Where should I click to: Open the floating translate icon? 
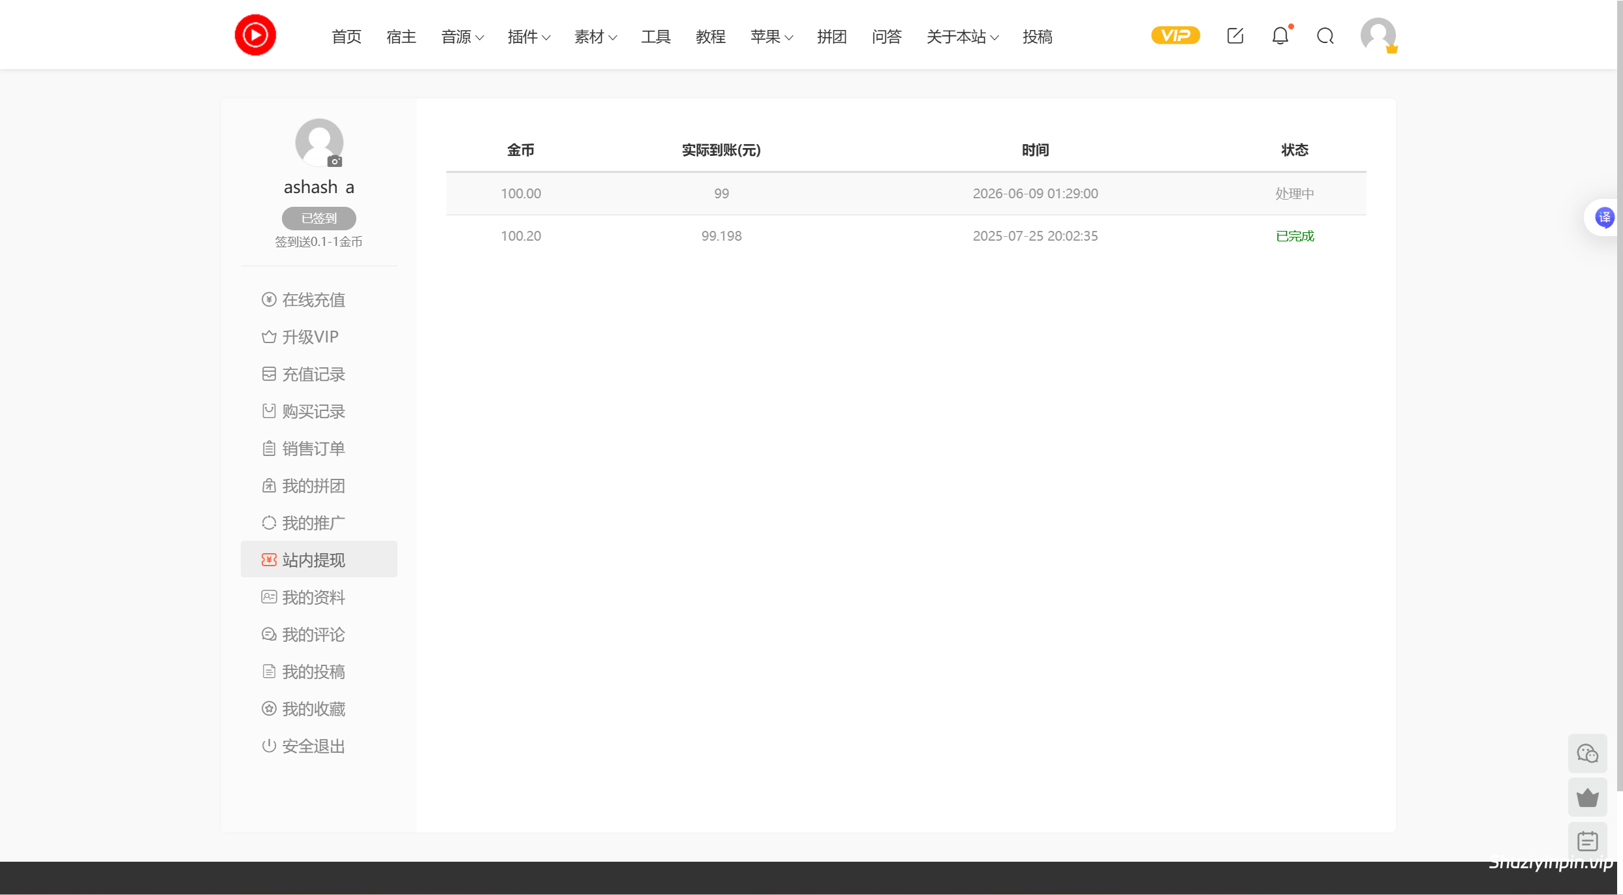click(x=1604, y=217)
